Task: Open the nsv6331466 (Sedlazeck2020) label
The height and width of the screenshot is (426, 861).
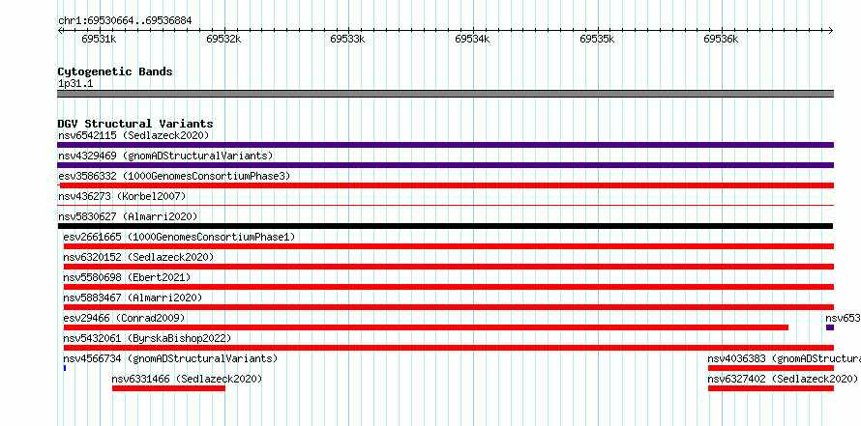Action: pos(187,379)
